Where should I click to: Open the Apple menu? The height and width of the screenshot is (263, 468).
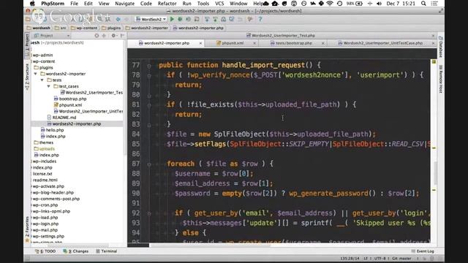32,4
